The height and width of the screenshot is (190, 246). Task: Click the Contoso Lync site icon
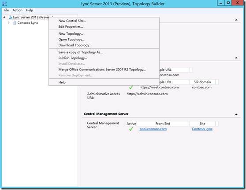(x=15, y=23)
